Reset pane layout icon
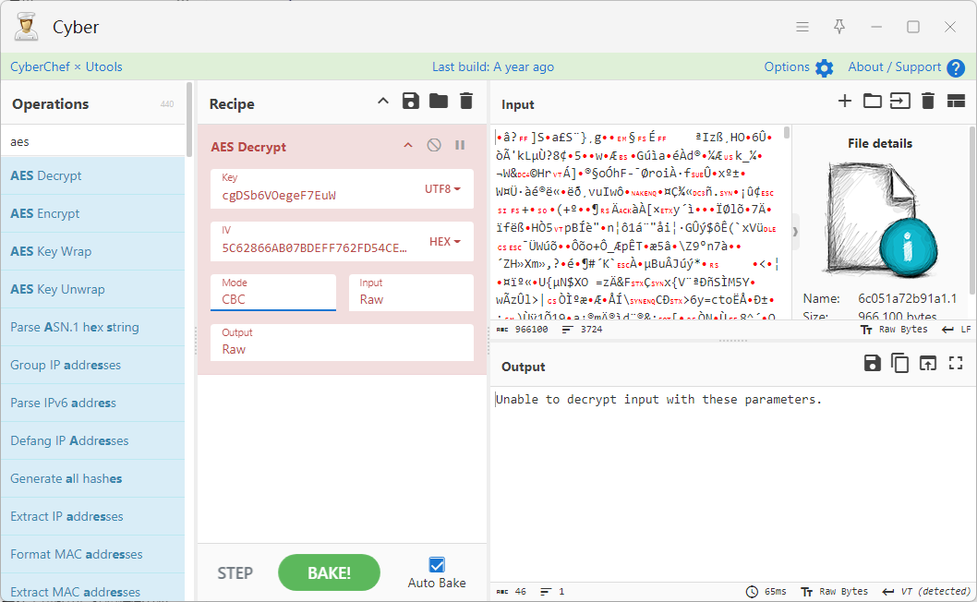The width and height of the screenshot is (977, 602). point(956,101)
